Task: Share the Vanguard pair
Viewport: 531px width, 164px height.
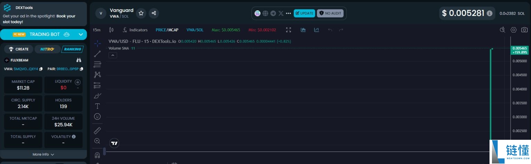Action: pos(154,13)
